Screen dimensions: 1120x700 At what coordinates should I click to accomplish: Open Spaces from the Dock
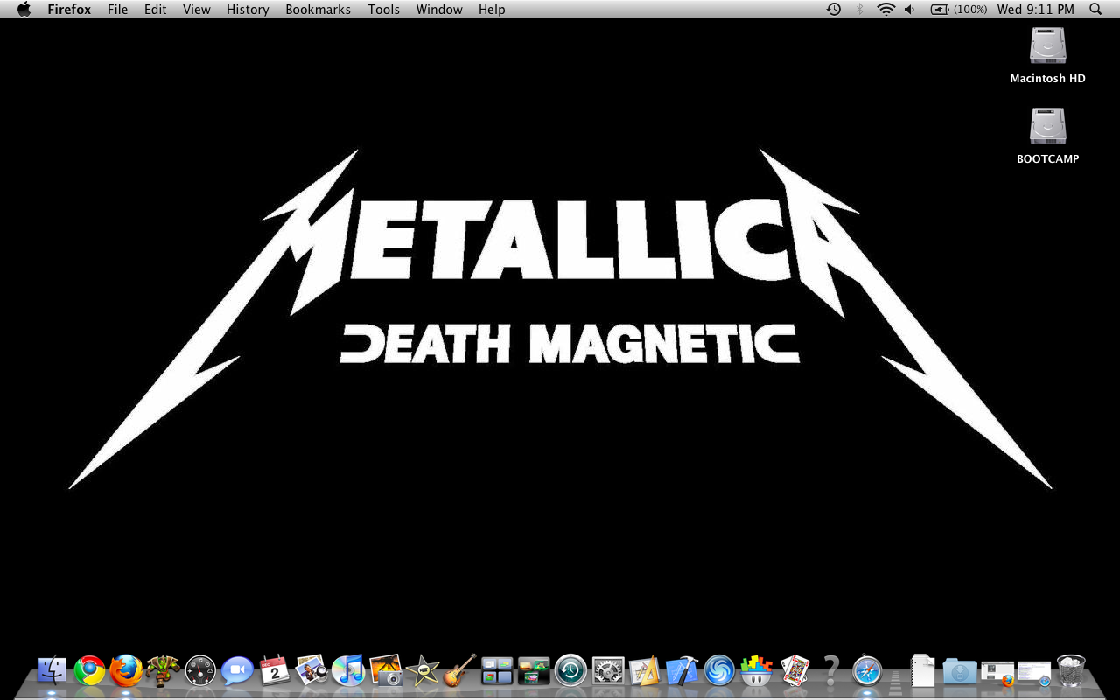[x=497, y=671]
